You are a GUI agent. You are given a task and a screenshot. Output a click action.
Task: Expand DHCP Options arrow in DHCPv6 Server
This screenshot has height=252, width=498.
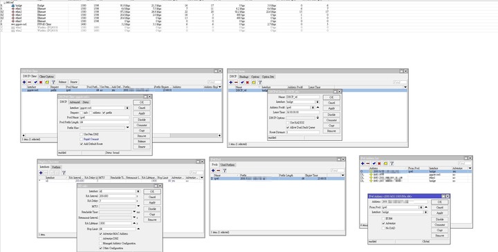pos(317,117)
